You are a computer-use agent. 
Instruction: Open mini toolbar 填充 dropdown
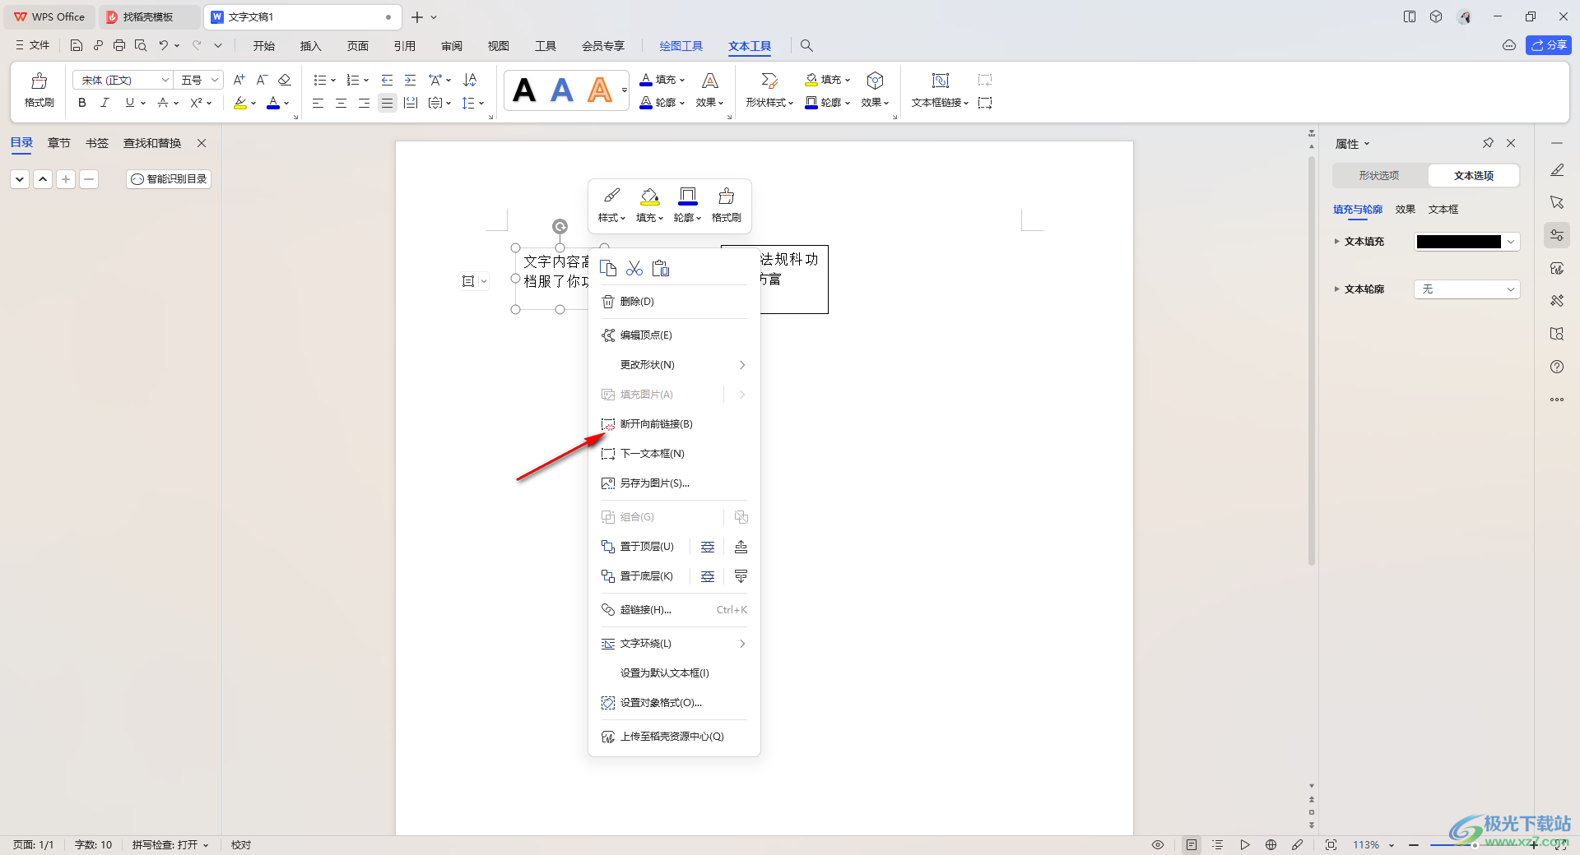point(649,206)
